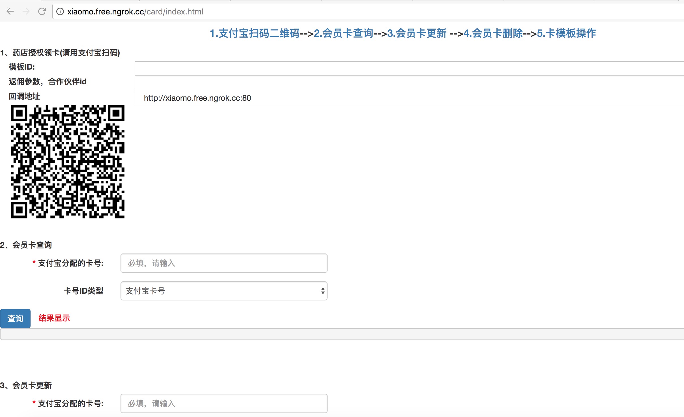Click card number field in 会员卡更新 section
This screenshot has width=684, height=417.
click(224, 403)
